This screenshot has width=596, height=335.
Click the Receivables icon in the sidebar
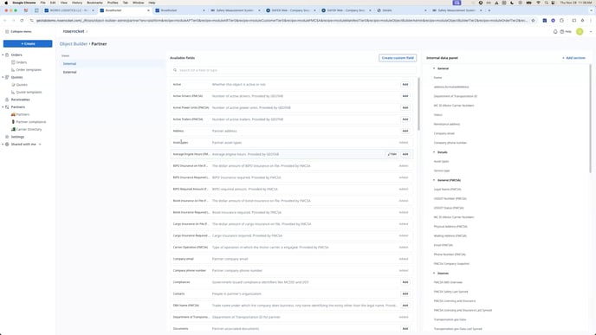pyautogui.click(x=7, y=100)
